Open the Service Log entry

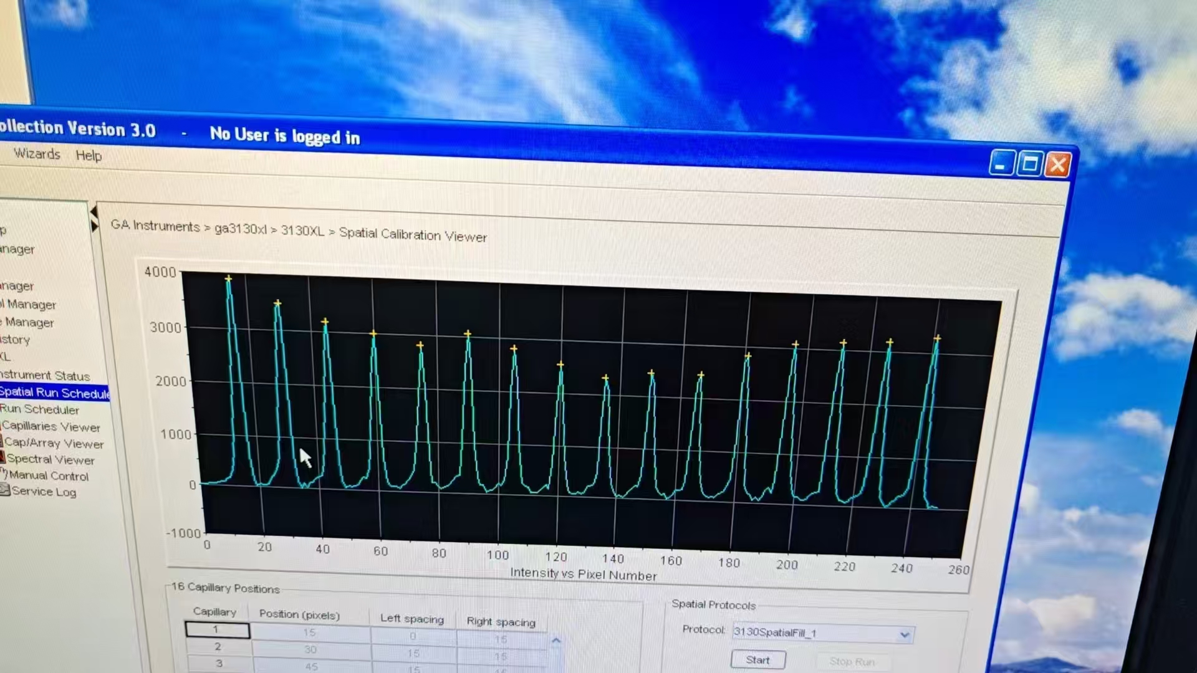click(44, 492)
